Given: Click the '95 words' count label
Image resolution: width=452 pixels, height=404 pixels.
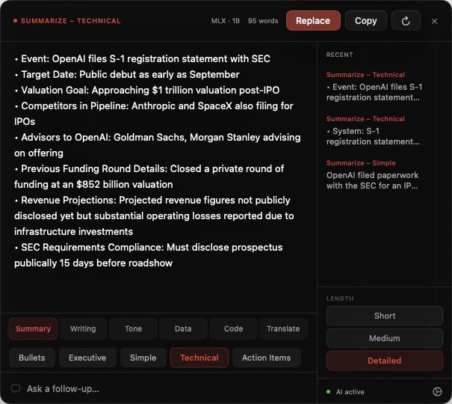Looking at the screenshot, I should [x=263, y=21].
